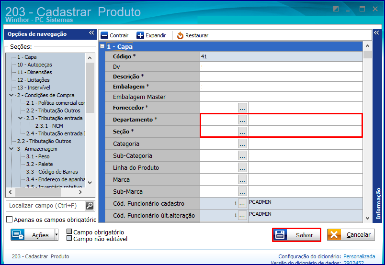The height and width of the screenshot is (265, 385).
Task: Open Cód. Funcionário cadastro lookup button
Action: [x=242, y=203]
